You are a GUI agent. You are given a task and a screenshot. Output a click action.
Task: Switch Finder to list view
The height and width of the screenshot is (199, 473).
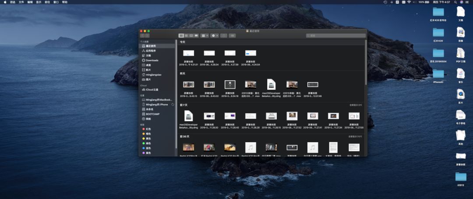[186, 35]
